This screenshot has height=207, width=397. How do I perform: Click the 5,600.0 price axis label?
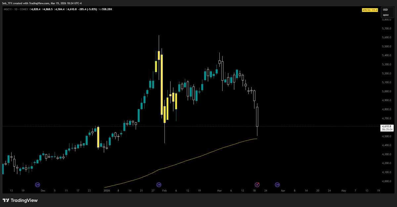tap(387, 37)
